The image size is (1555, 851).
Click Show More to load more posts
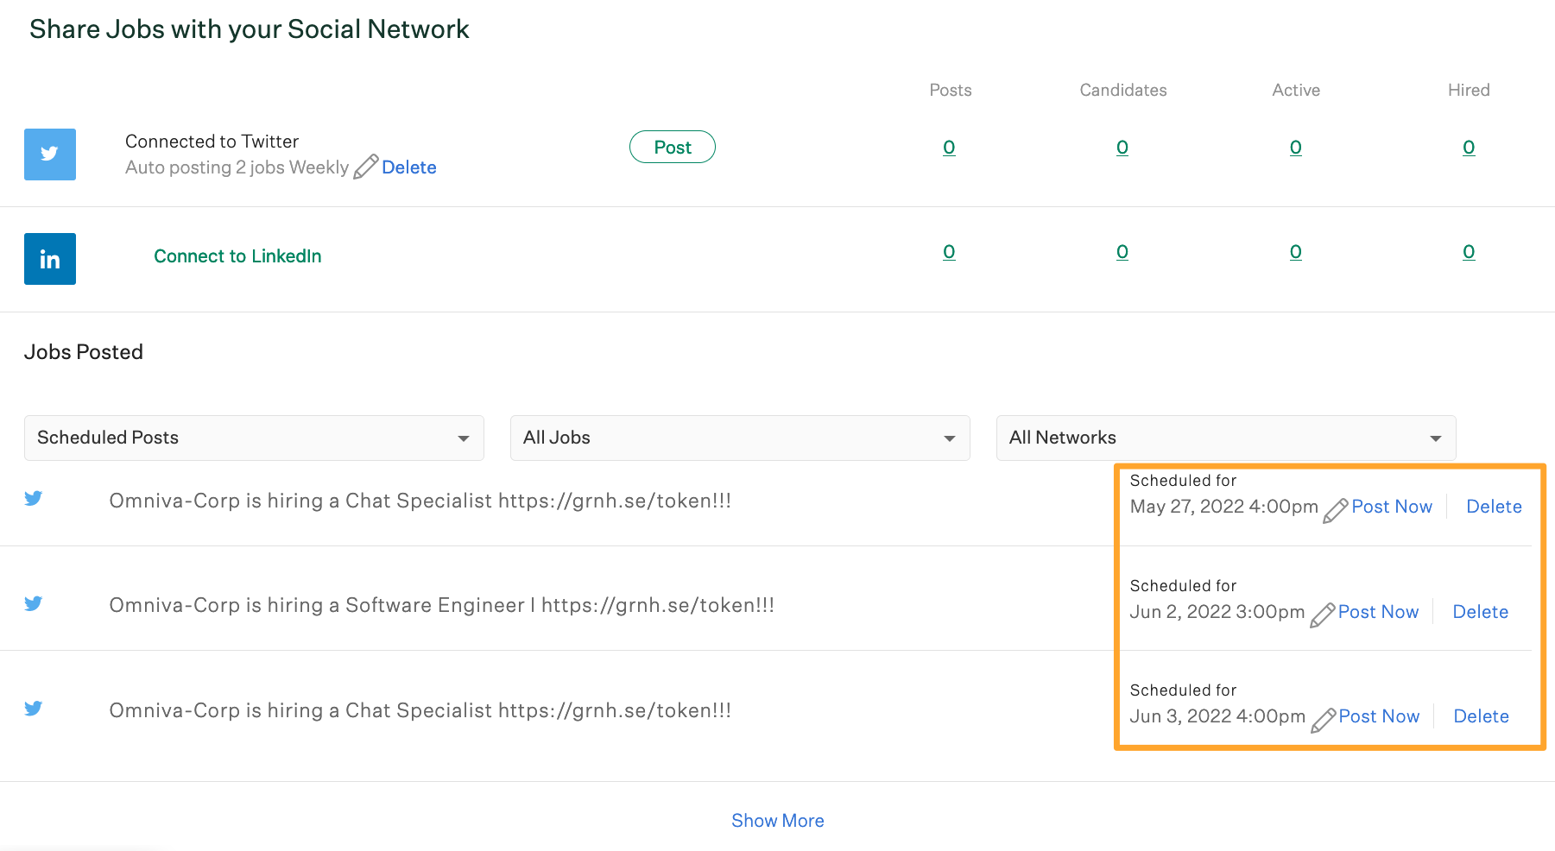pos(777,821)
